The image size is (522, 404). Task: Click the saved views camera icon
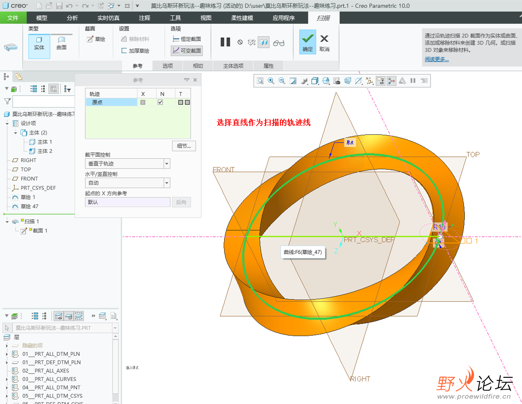click(x=337, y=81)
